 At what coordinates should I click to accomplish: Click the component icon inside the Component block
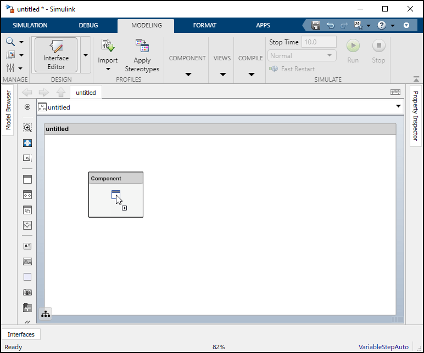pos(116,194)
